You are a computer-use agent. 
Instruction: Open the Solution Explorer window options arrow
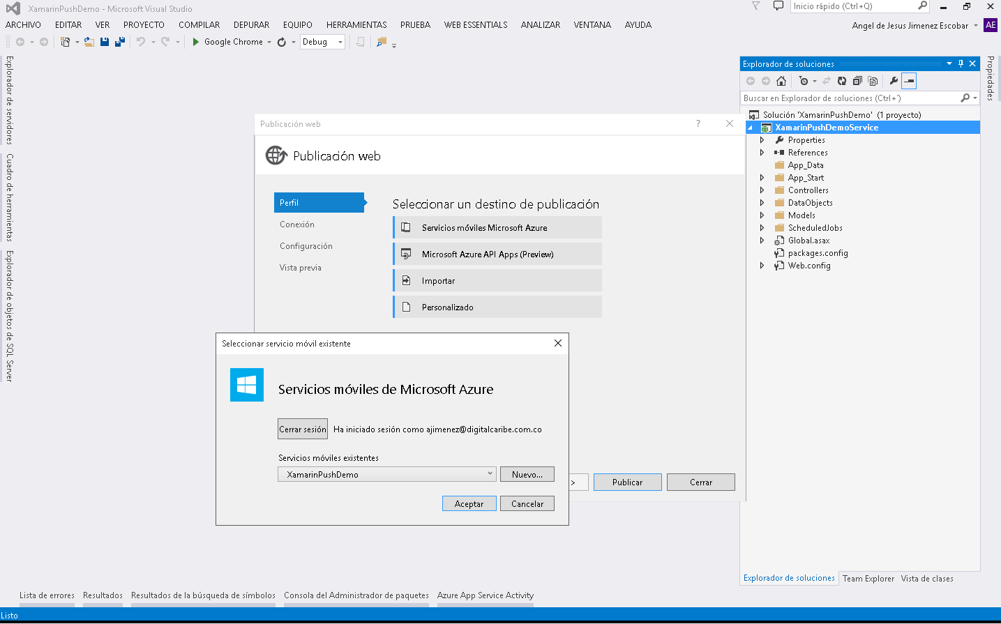(x=949, y=63)
